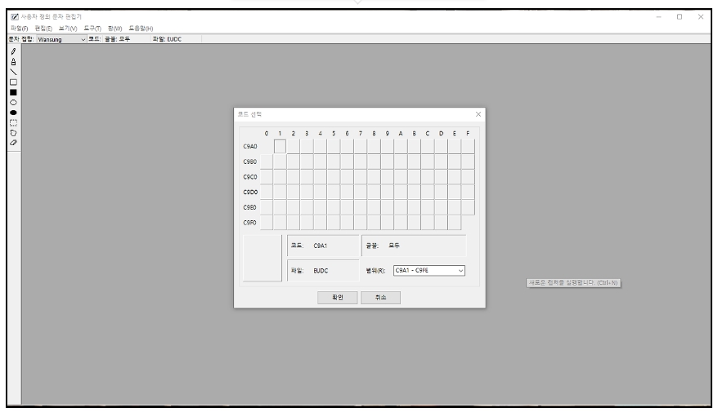Click the C9B0 row label
Image resolution: width=718 pixels, height=412 pixels.
(x=250, y=162)
